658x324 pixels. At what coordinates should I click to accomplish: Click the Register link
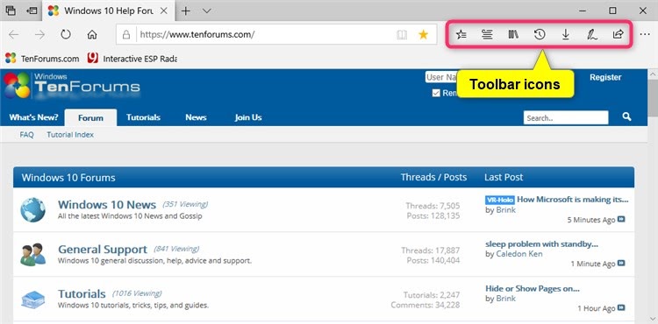(605, 77)
